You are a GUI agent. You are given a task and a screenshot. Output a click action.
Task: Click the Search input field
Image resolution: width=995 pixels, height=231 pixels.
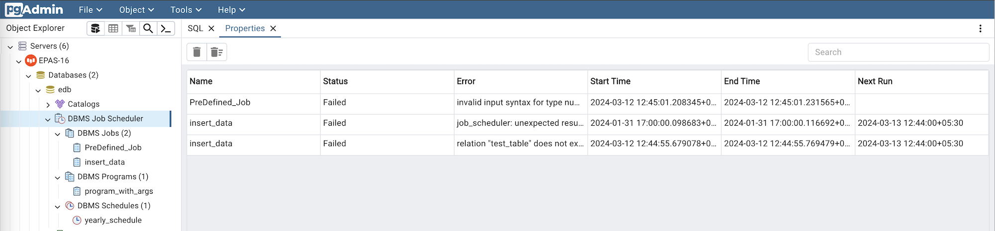tap(898, 52)
